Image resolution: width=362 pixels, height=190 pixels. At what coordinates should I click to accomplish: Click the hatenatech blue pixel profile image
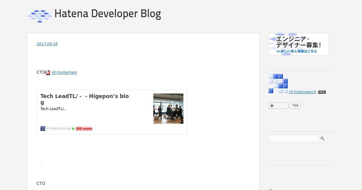278,84
